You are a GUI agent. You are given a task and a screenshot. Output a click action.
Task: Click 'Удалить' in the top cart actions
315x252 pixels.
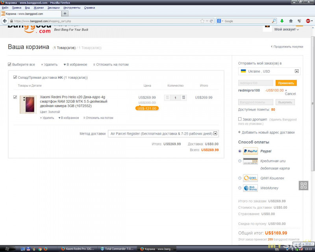[x=49, y=65]
